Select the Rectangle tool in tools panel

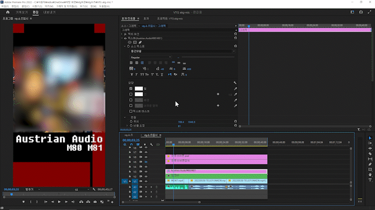point(370,169)
